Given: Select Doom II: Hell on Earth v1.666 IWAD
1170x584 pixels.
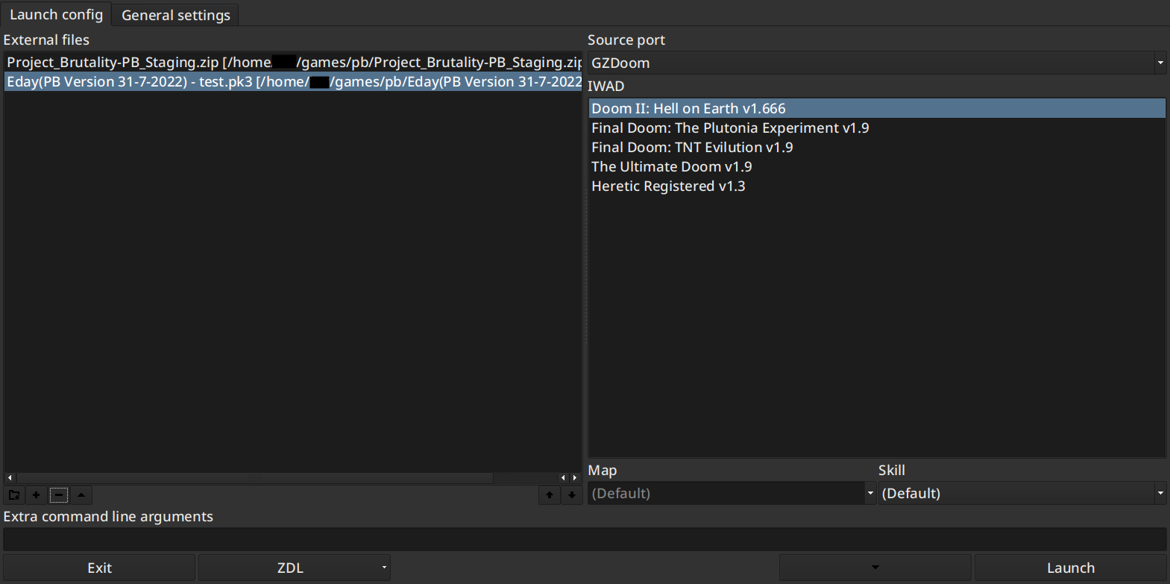Looking at the screenshot, I should [877, 108].
